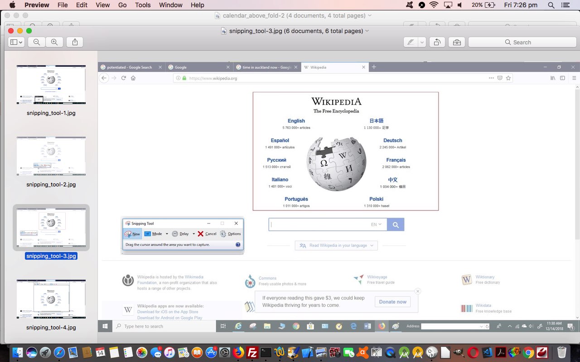Select the highlight pen tool in Preview toolbar

[x=411, y=42]
